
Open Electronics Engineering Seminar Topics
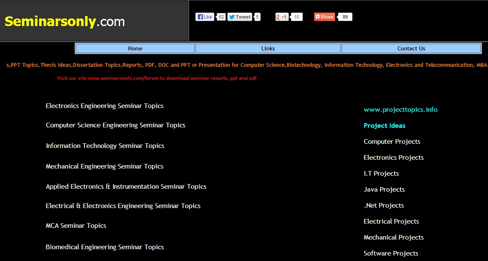[x=104, y=105]
